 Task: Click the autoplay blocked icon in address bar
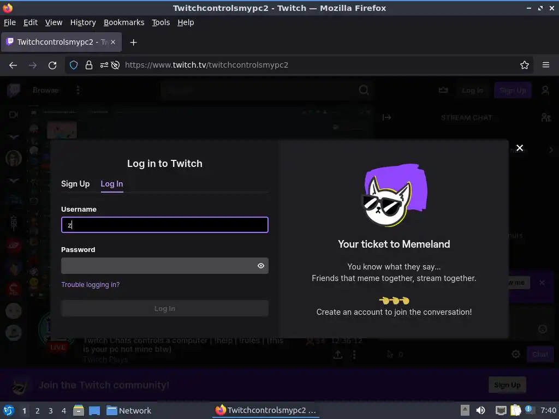click(115, 65)
